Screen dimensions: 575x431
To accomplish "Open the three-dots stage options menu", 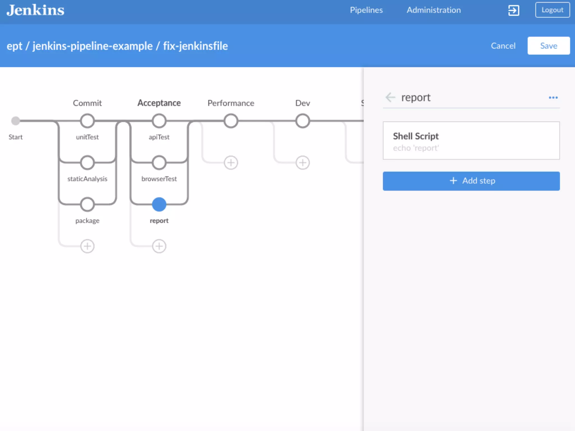I will [x=553, y=98].
